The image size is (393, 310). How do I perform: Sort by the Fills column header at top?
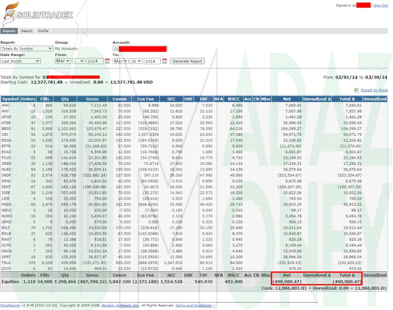pyautogui.click(x=45, y=99)
